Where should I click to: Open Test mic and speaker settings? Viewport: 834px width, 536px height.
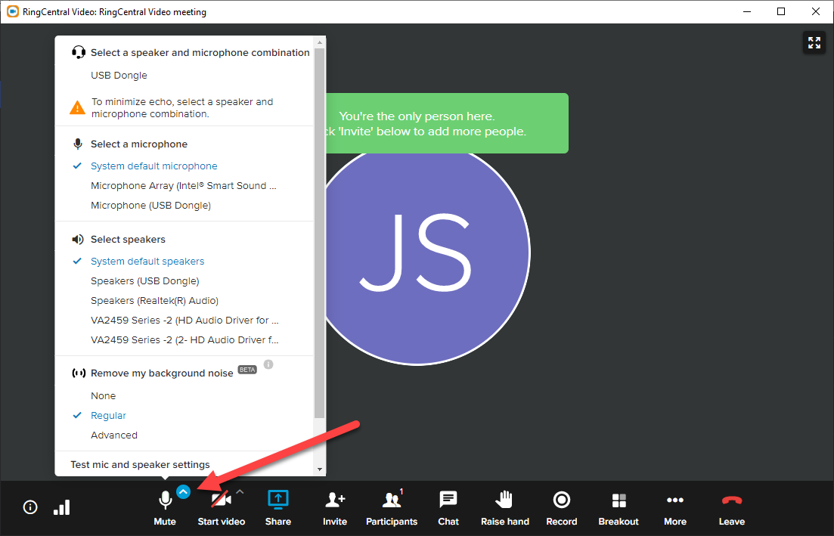140,464
